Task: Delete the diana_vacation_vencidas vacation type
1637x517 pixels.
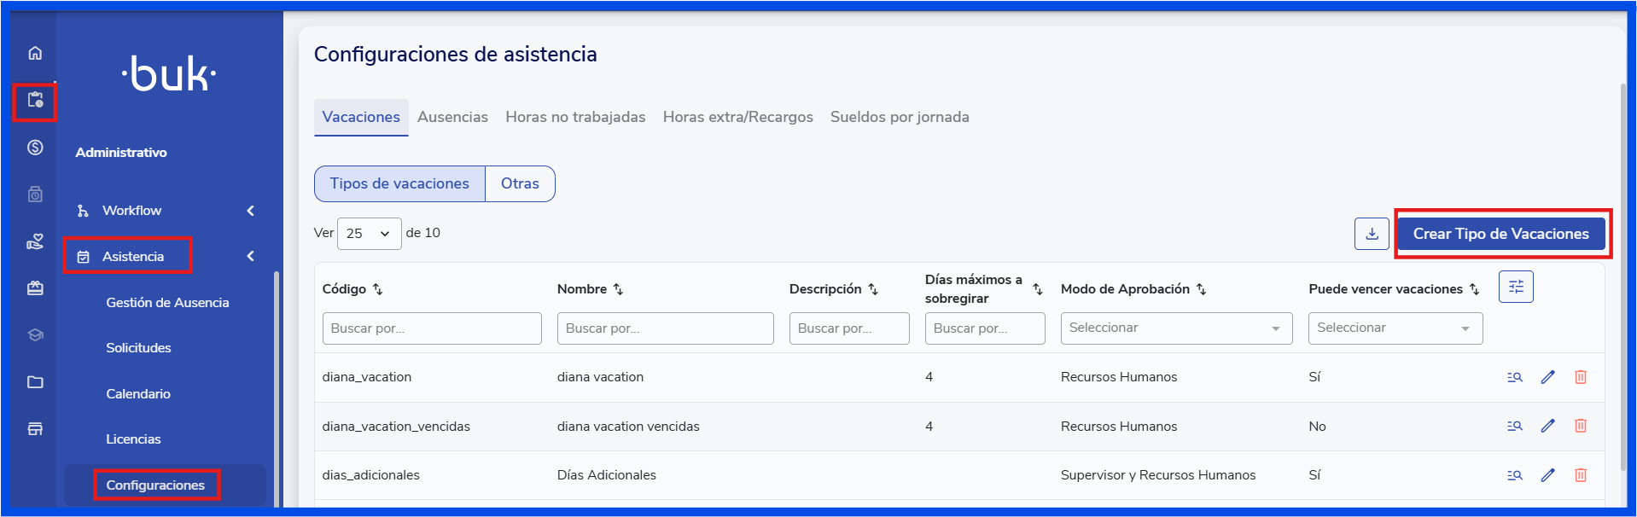Action: [x=1580, y=426]
